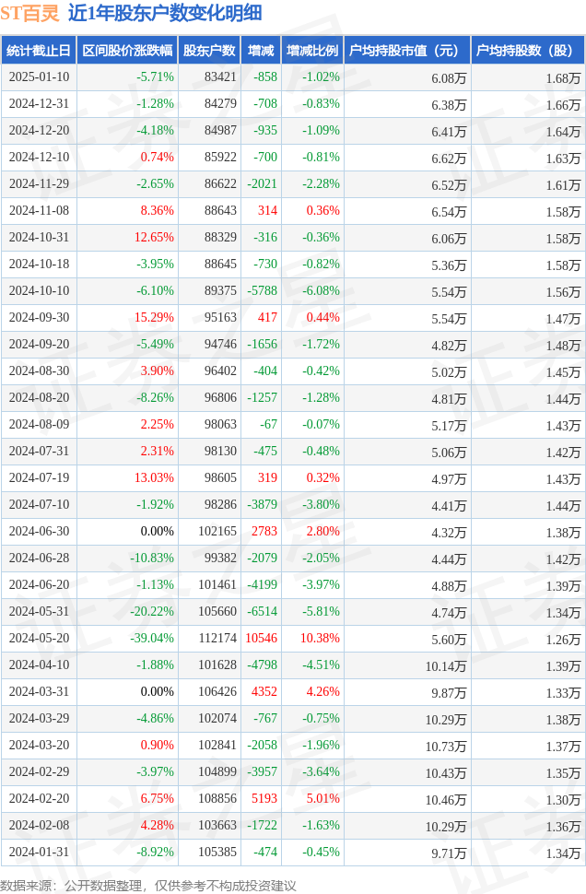The width and height of the screenshot is (586, 894).
Task: Select the 增减 column header
Action: point(261,51)
